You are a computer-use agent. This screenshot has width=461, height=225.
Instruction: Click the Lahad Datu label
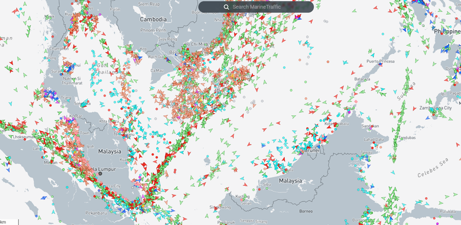374,139
